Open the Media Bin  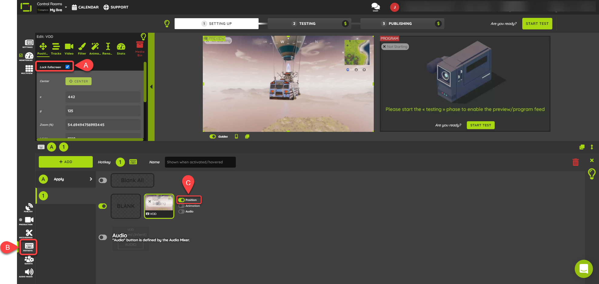point(140,48)
